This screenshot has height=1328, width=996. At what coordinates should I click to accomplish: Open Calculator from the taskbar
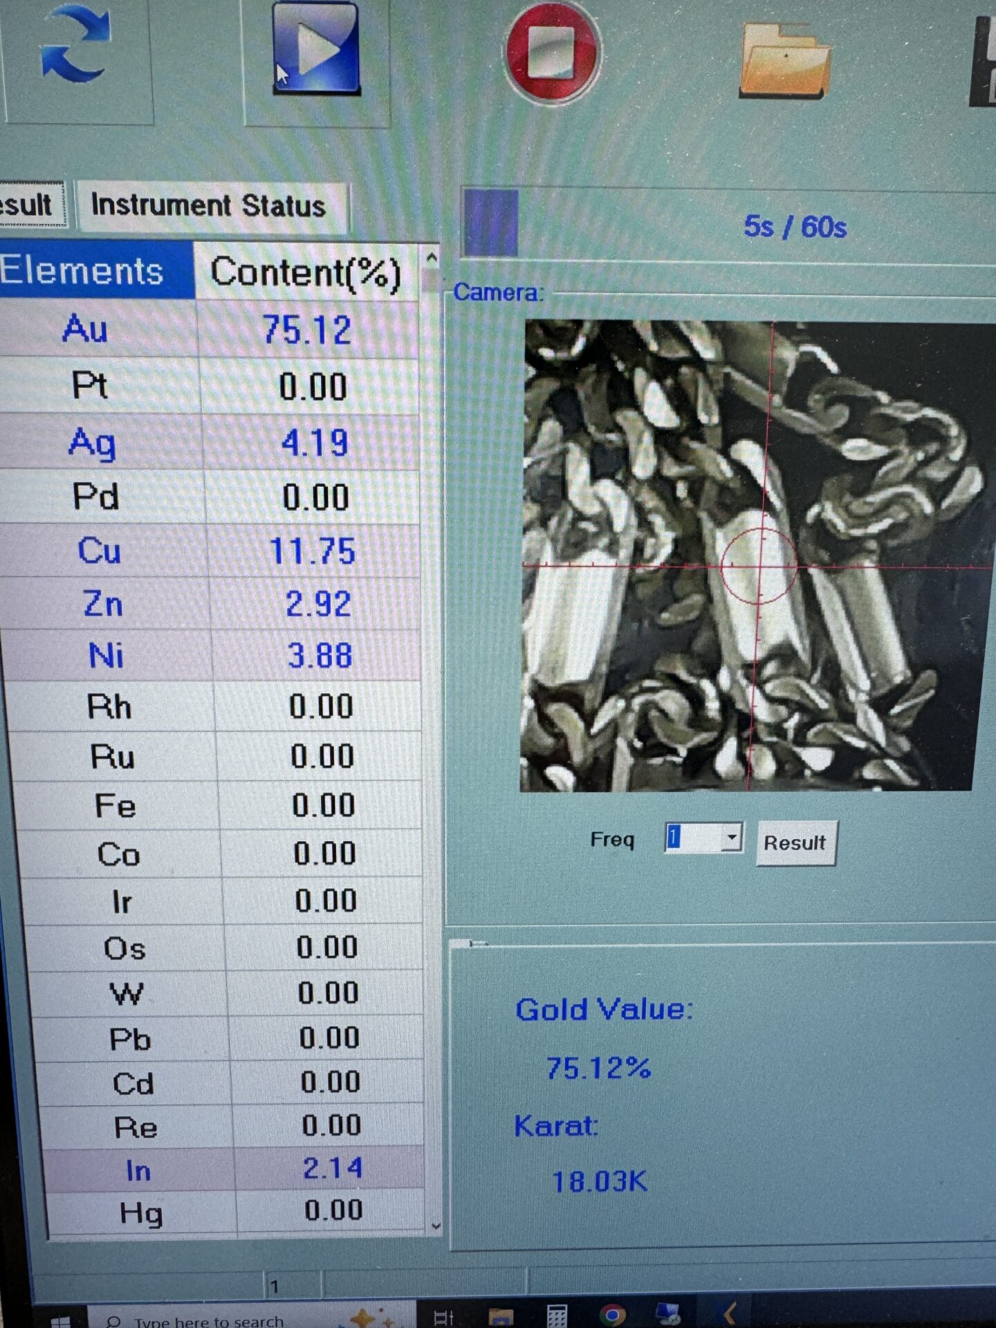coord(557,1316)
